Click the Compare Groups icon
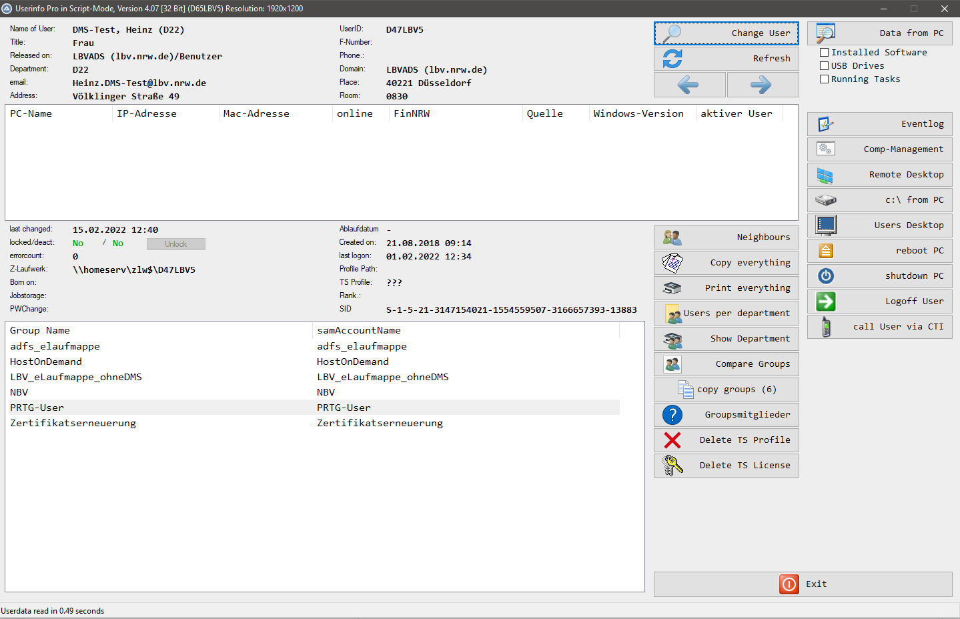This screenshot has width=960, height=619. [672, 364]
